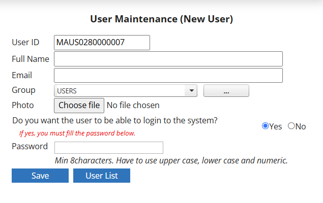Click the Photo label text
Viewport: 323px width, 203px height.
pyautogui.click(x=22, y=105)
